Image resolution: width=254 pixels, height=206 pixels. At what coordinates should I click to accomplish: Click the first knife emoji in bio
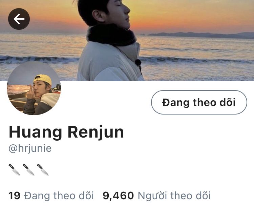15,170
